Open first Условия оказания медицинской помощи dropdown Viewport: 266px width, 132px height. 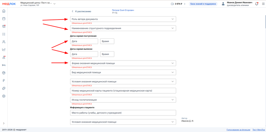coord(123,81)
